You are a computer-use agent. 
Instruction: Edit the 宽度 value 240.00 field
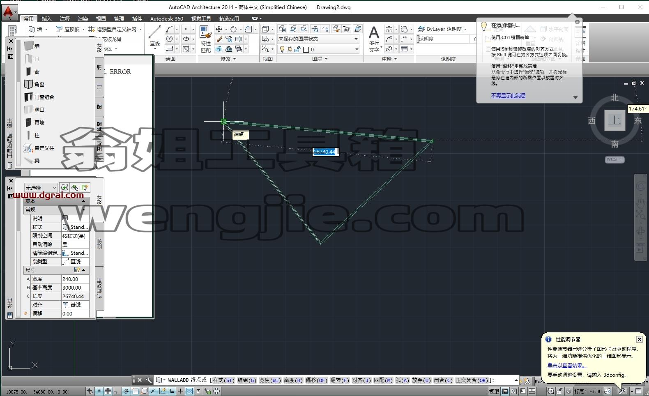pos(75,279)
